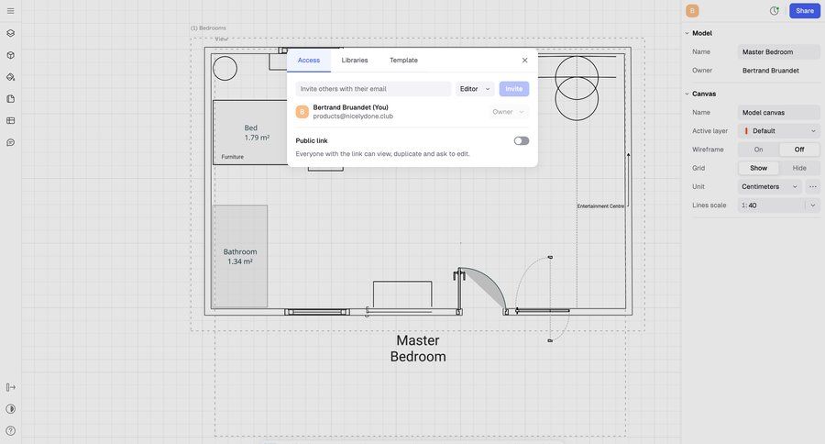Click the Furniture label on bed block
The height and width of the screenshot is (444, 825).
tap(232, 157)
